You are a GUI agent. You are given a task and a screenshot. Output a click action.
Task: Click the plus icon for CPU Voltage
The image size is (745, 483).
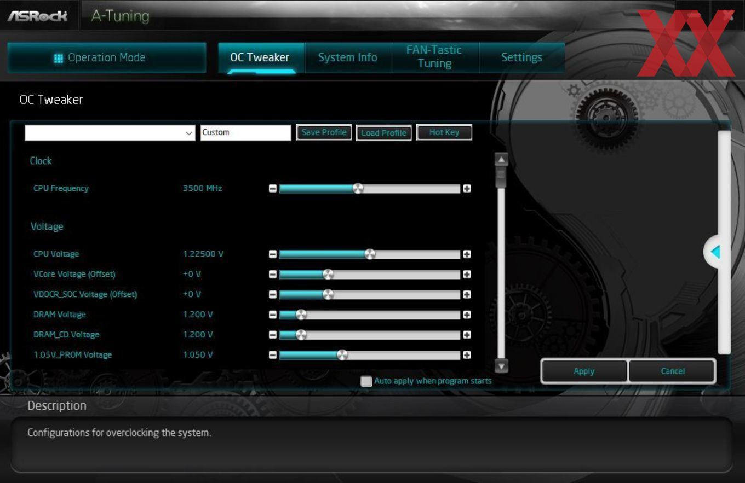tap(467, 254)
